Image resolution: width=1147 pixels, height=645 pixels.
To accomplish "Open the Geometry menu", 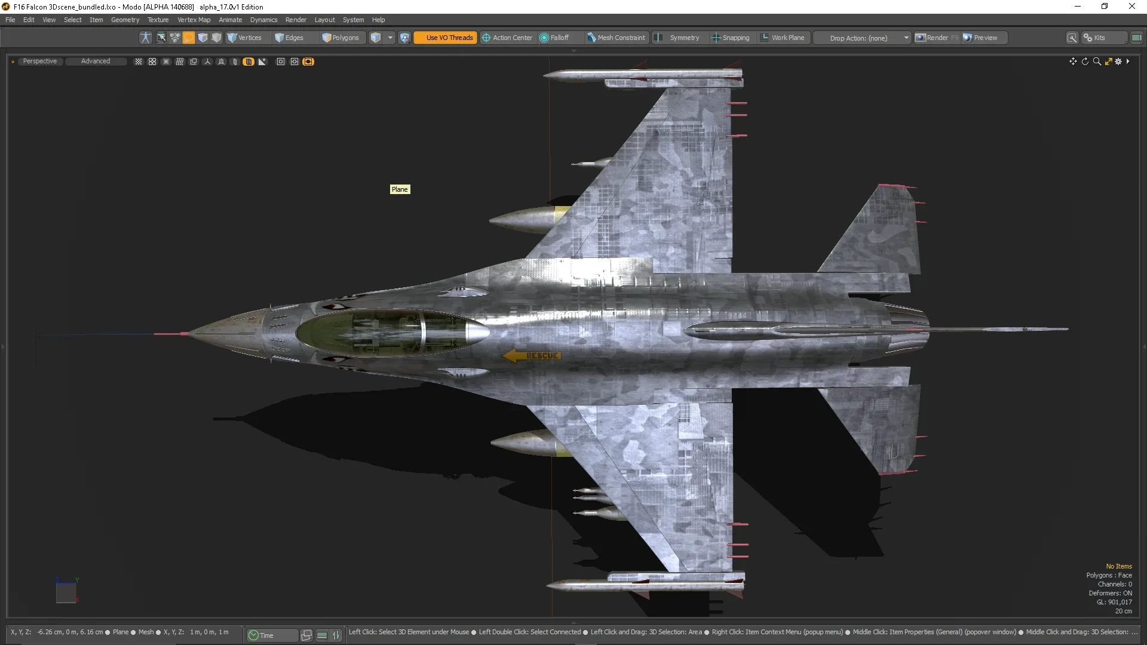I will pyautogui.click(x=125, y=20).
